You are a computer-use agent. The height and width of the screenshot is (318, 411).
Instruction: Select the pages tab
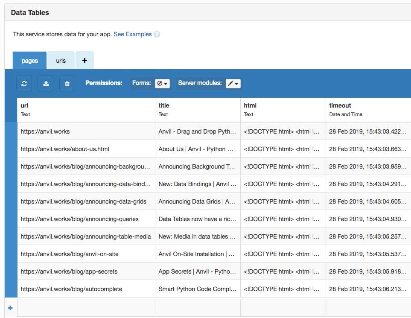point(30,61)
